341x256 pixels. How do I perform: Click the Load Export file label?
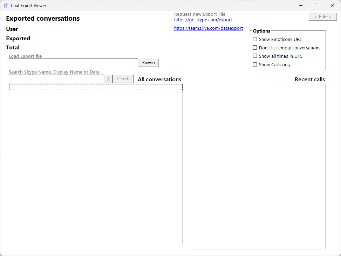25,56
